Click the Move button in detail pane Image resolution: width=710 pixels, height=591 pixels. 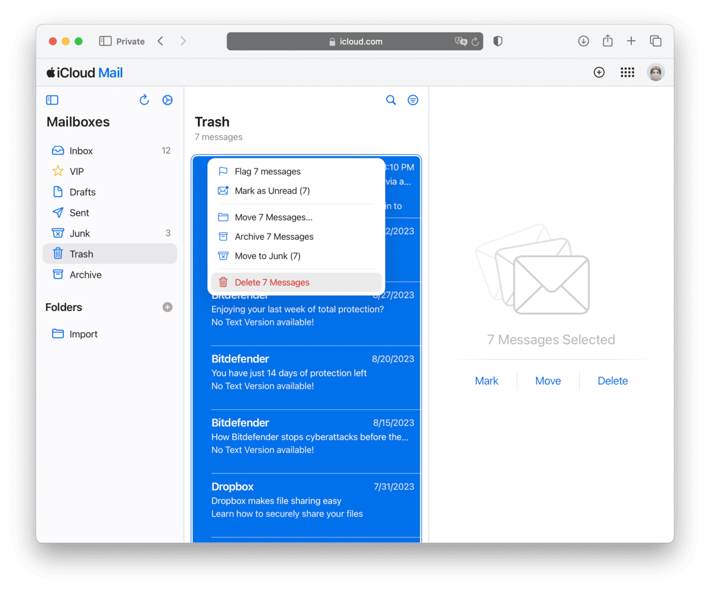coord(548,381)
